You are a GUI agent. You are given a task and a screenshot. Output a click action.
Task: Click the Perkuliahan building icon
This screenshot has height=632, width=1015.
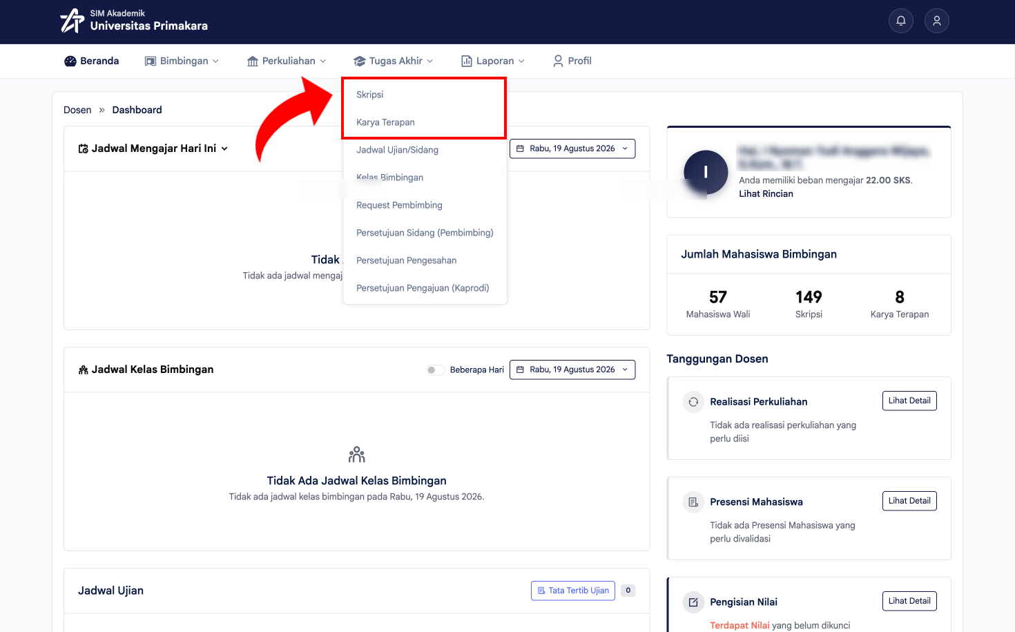coord(253,61)
